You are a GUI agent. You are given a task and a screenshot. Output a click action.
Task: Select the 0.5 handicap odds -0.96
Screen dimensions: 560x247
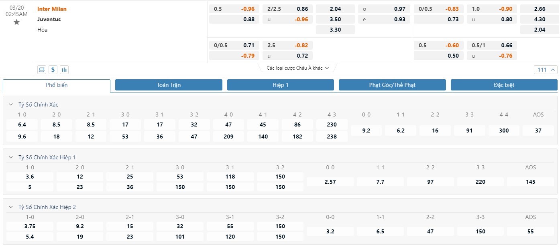tap(234, 9)
